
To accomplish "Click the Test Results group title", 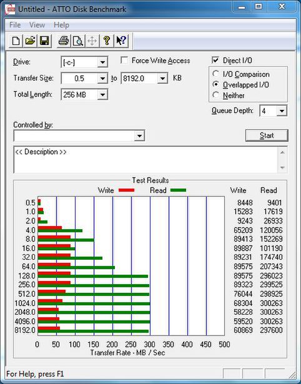I will 150,180.
